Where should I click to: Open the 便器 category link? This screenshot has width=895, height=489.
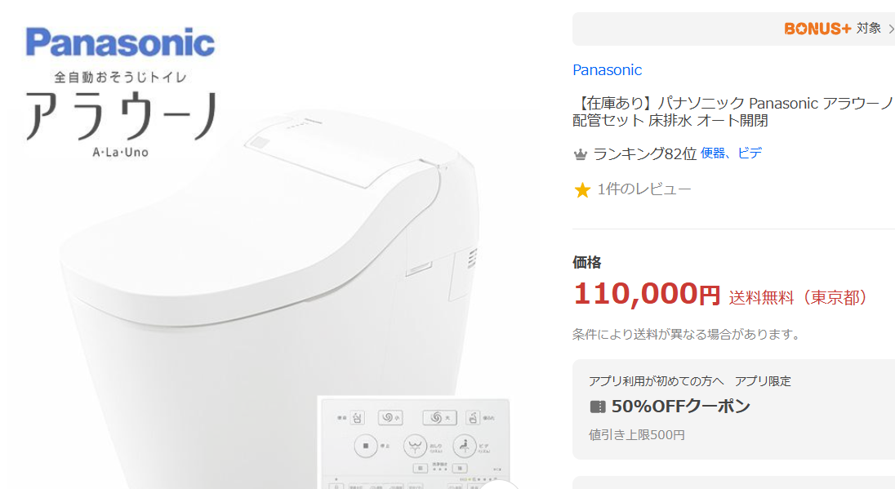click(712, 153)
